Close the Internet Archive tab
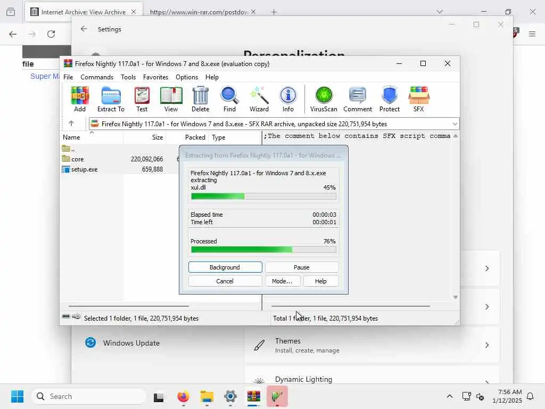The width and height of the screenshot is (545, 409). coord(134,12)
